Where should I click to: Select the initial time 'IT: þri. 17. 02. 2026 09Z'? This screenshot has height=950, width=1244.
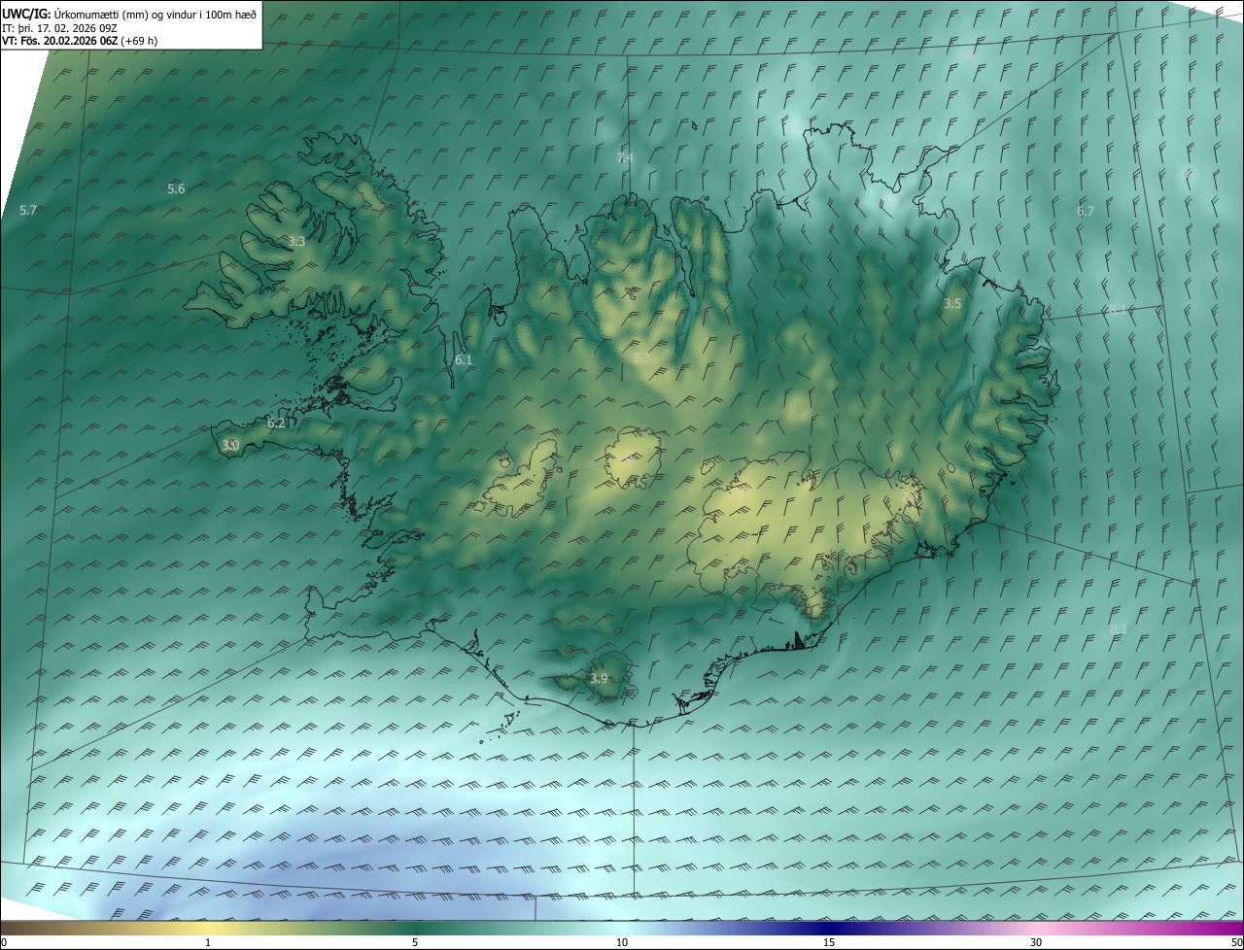click(60, 28)
